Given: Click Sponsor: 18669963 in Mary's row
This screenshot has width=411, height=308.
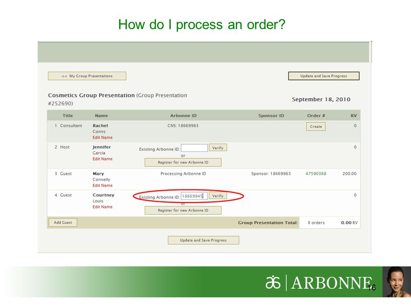Looking at the screenshot, I should click(271, 174).
